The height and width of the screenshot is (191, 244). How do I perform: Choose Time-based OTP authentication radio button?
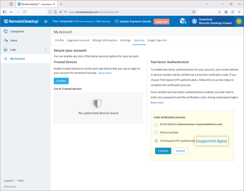(x=156, y=141)
